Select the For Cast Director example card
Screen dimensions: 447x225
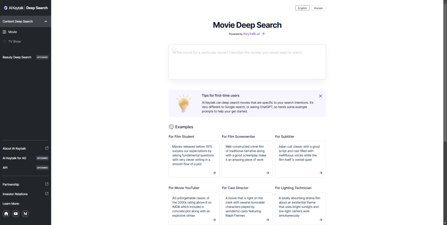[247, 208]
